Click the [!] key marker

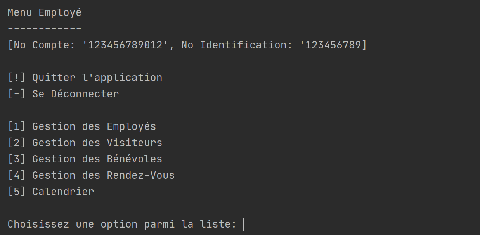[17, 78]
